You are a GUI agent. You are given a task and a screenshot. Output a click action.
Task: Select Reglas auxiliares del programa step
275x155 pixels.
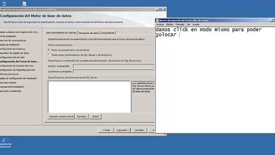19,32
